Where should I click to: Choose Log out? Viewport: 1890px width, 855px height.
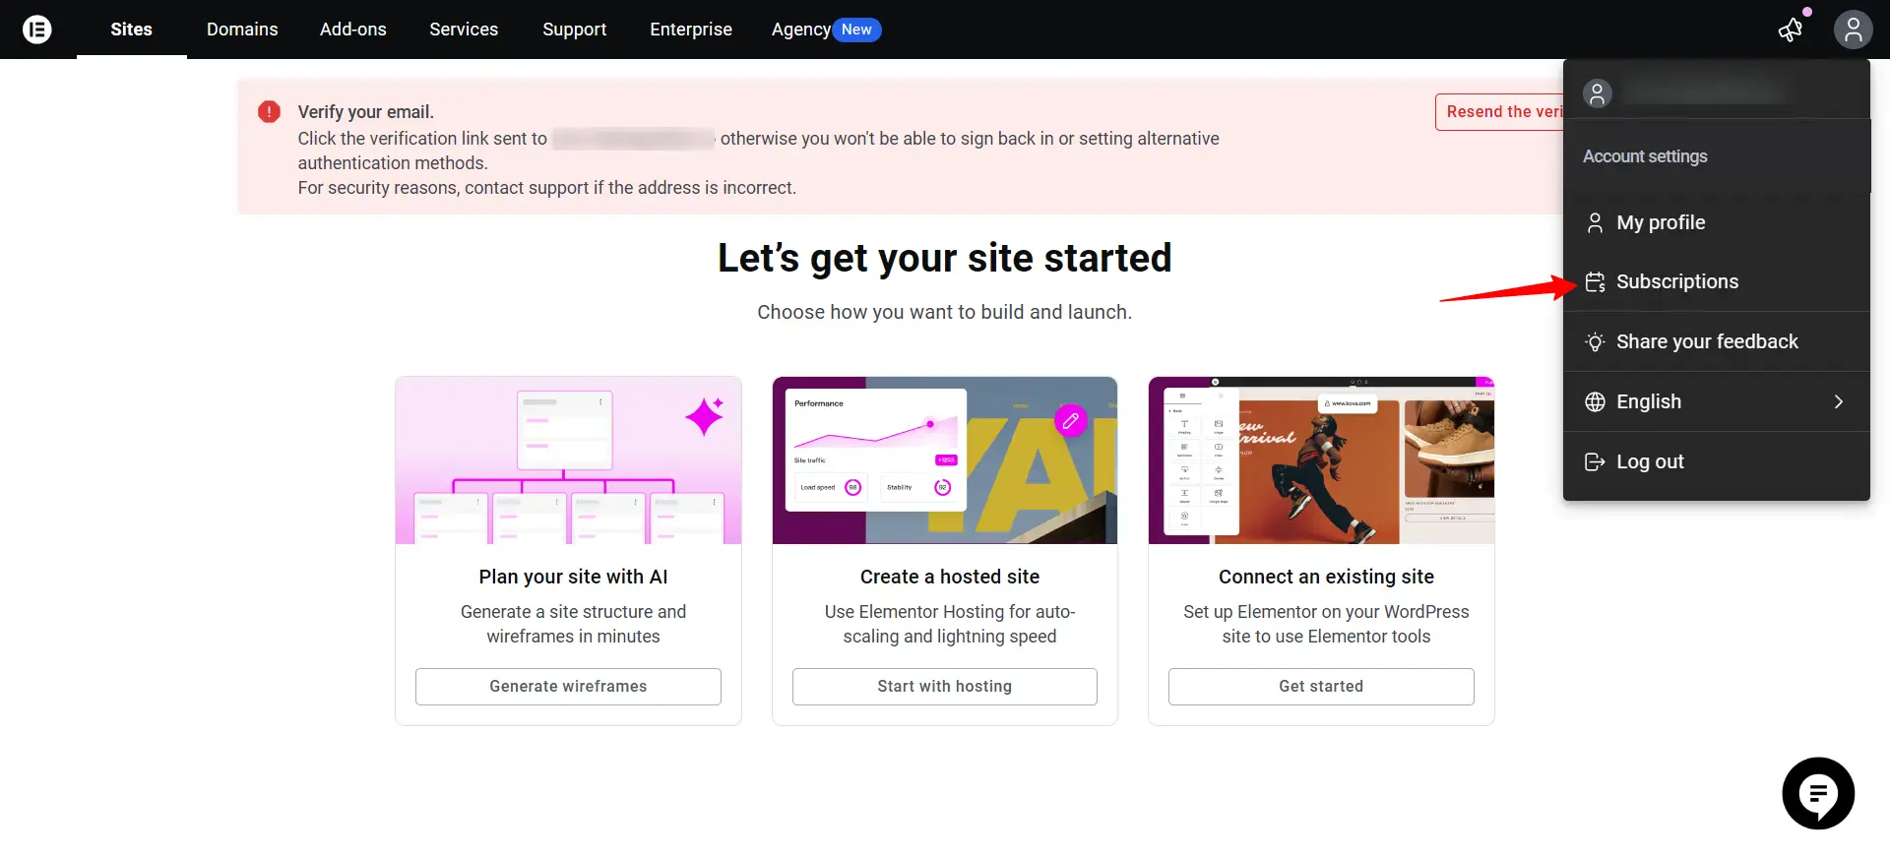1717,461
